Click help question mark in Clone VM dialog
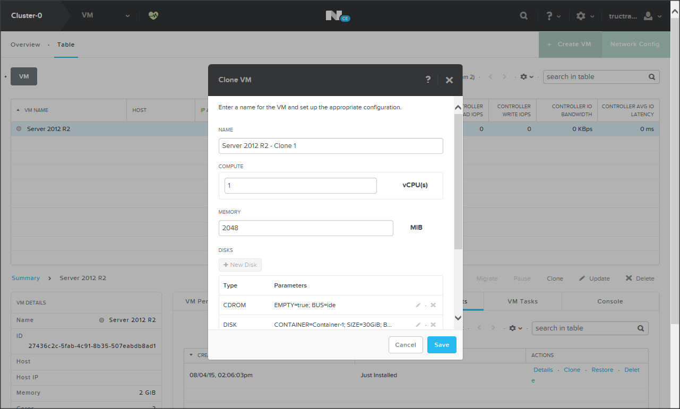 [x=428, y=80]
